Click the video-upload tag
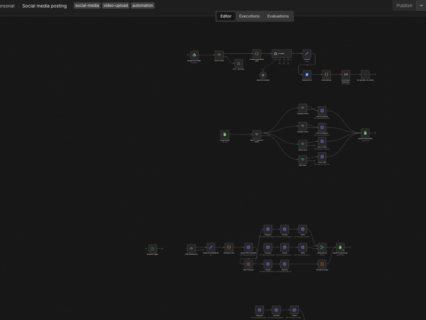The image size is (426, 320). (115, 6)
